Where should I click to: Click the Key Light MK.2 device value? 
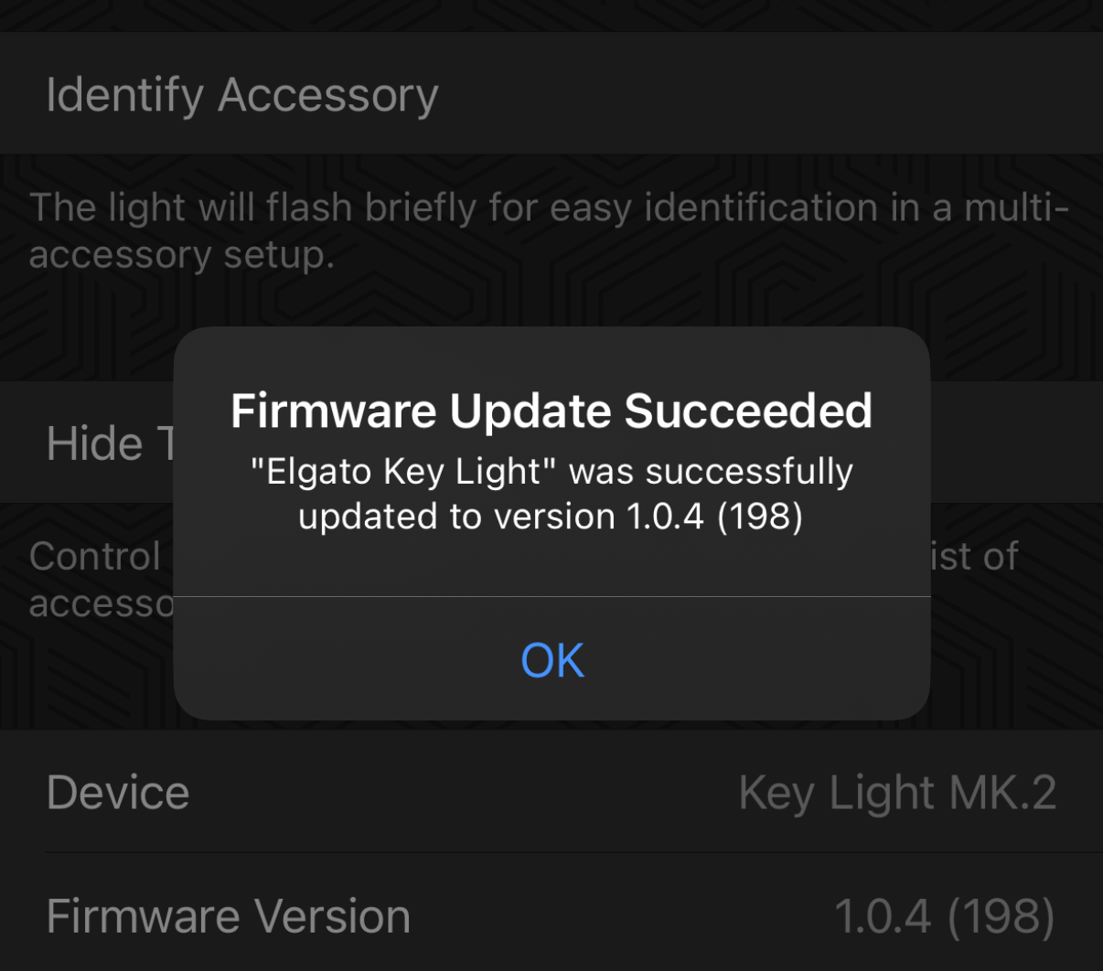pos(897,793)
